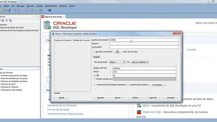Click the Probar button
217x122 pixels.
point(136,98)
